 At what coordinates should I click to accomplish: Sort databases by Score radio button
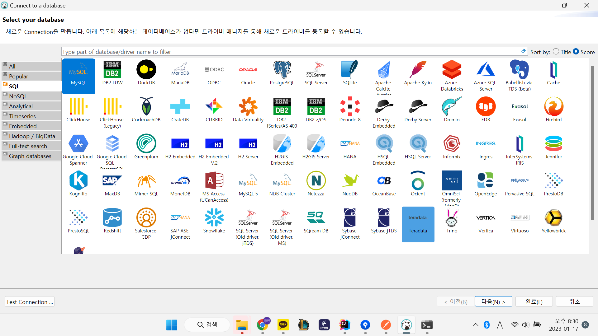(x=576, y=52)
